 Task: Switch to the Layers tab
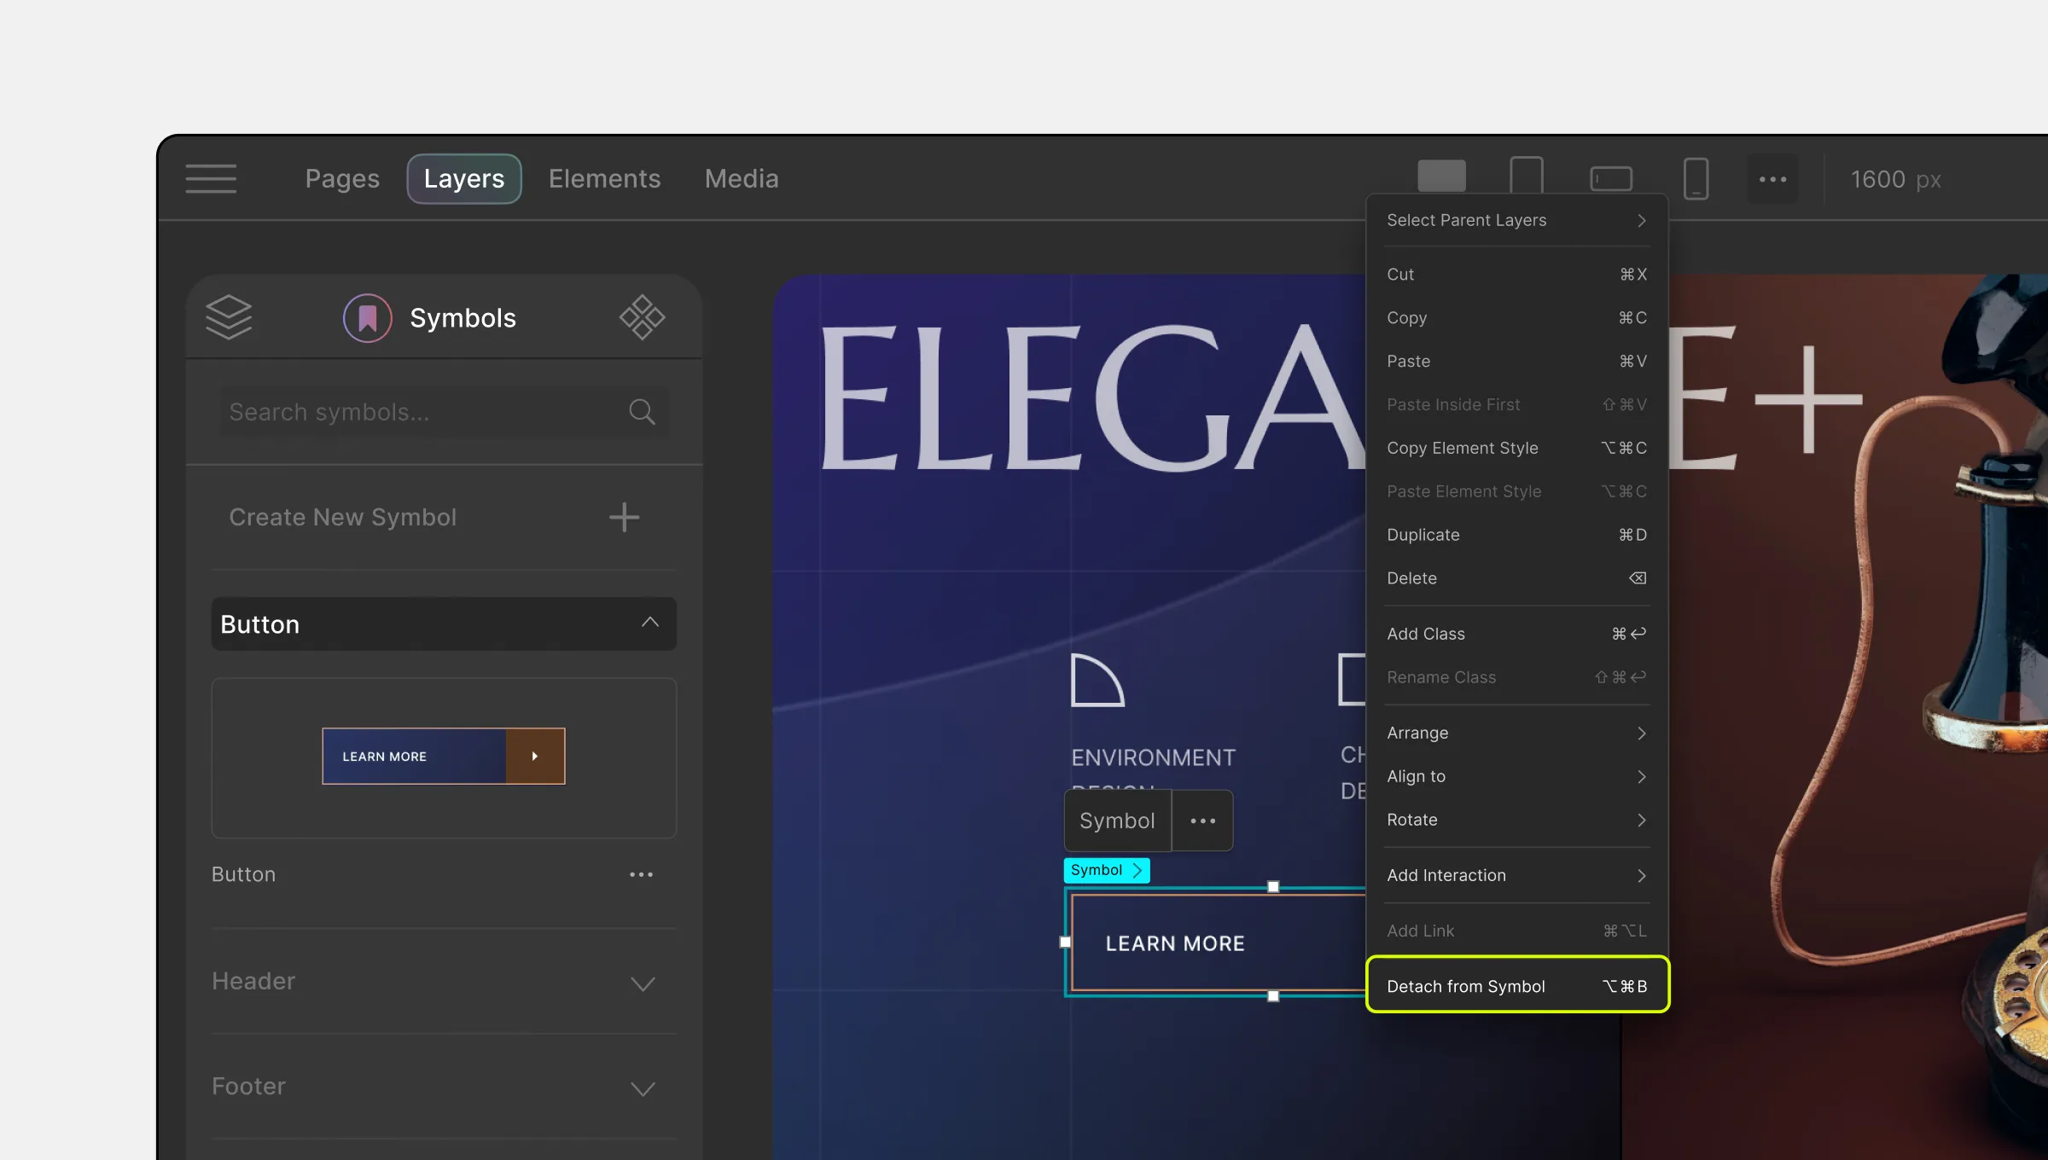coord(464,178)
